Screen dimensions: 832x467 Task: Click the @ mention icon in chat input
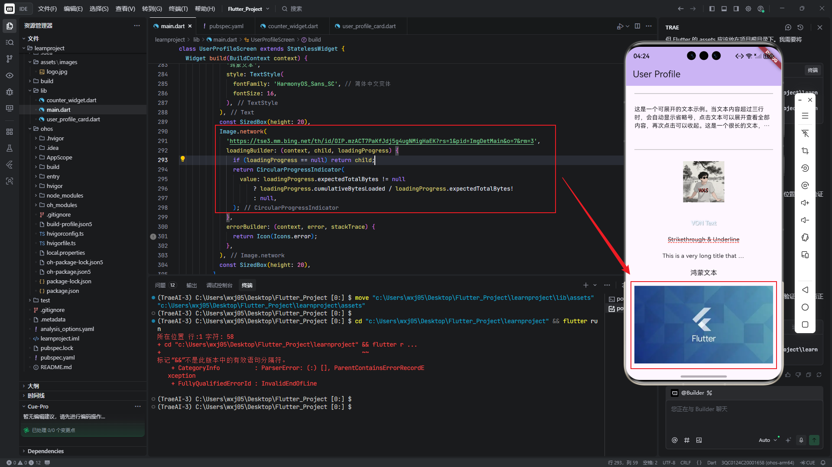pyautogui.click(x=675, y=440)
